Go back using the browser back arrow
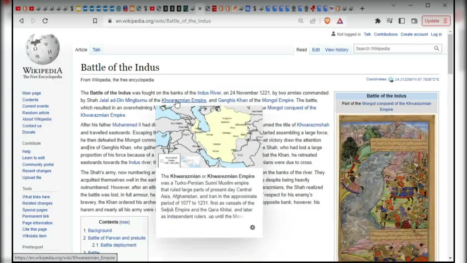 (x=22, y=21)
